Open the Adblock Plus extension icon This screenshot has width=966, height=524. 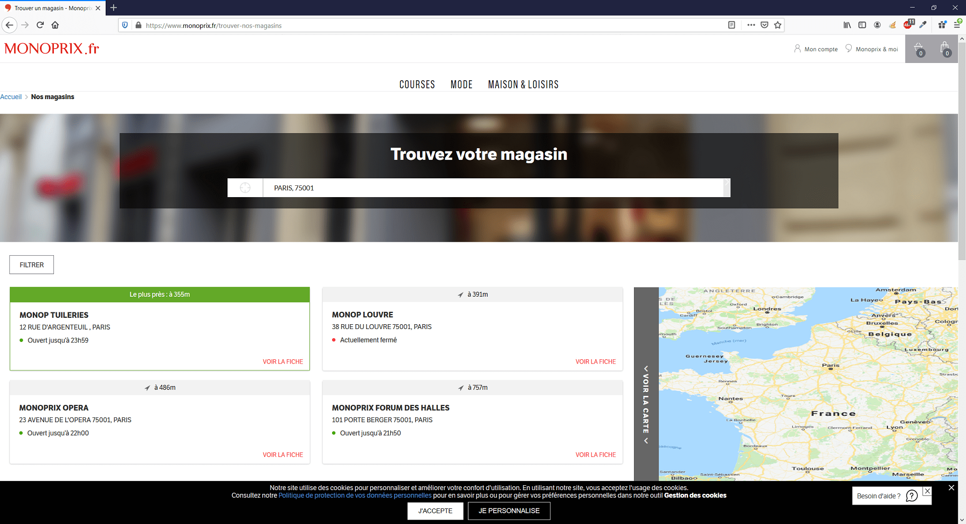click(x=908, y=24)
